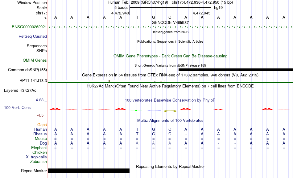The width and height of the screenshot is (293, 178).
Task: Click the 4,472,940 position marker
Action: (120, 13)
